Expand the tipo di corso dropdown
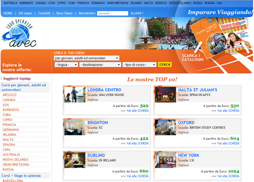 [x=139, y=65]
